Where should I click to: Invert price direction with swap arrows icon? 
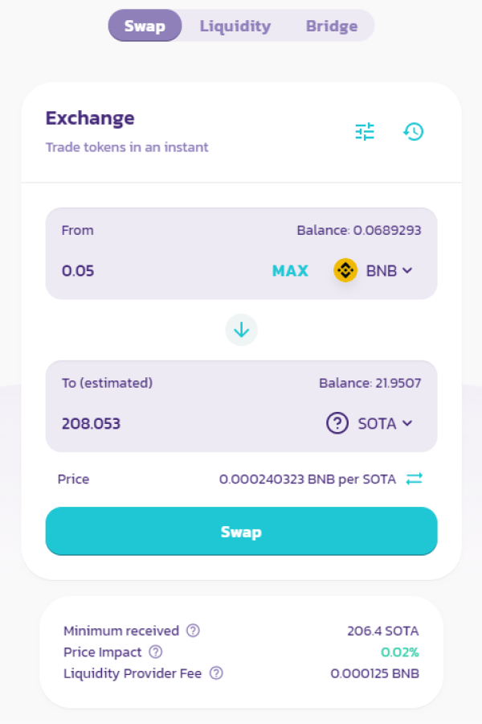click(415, 479)
